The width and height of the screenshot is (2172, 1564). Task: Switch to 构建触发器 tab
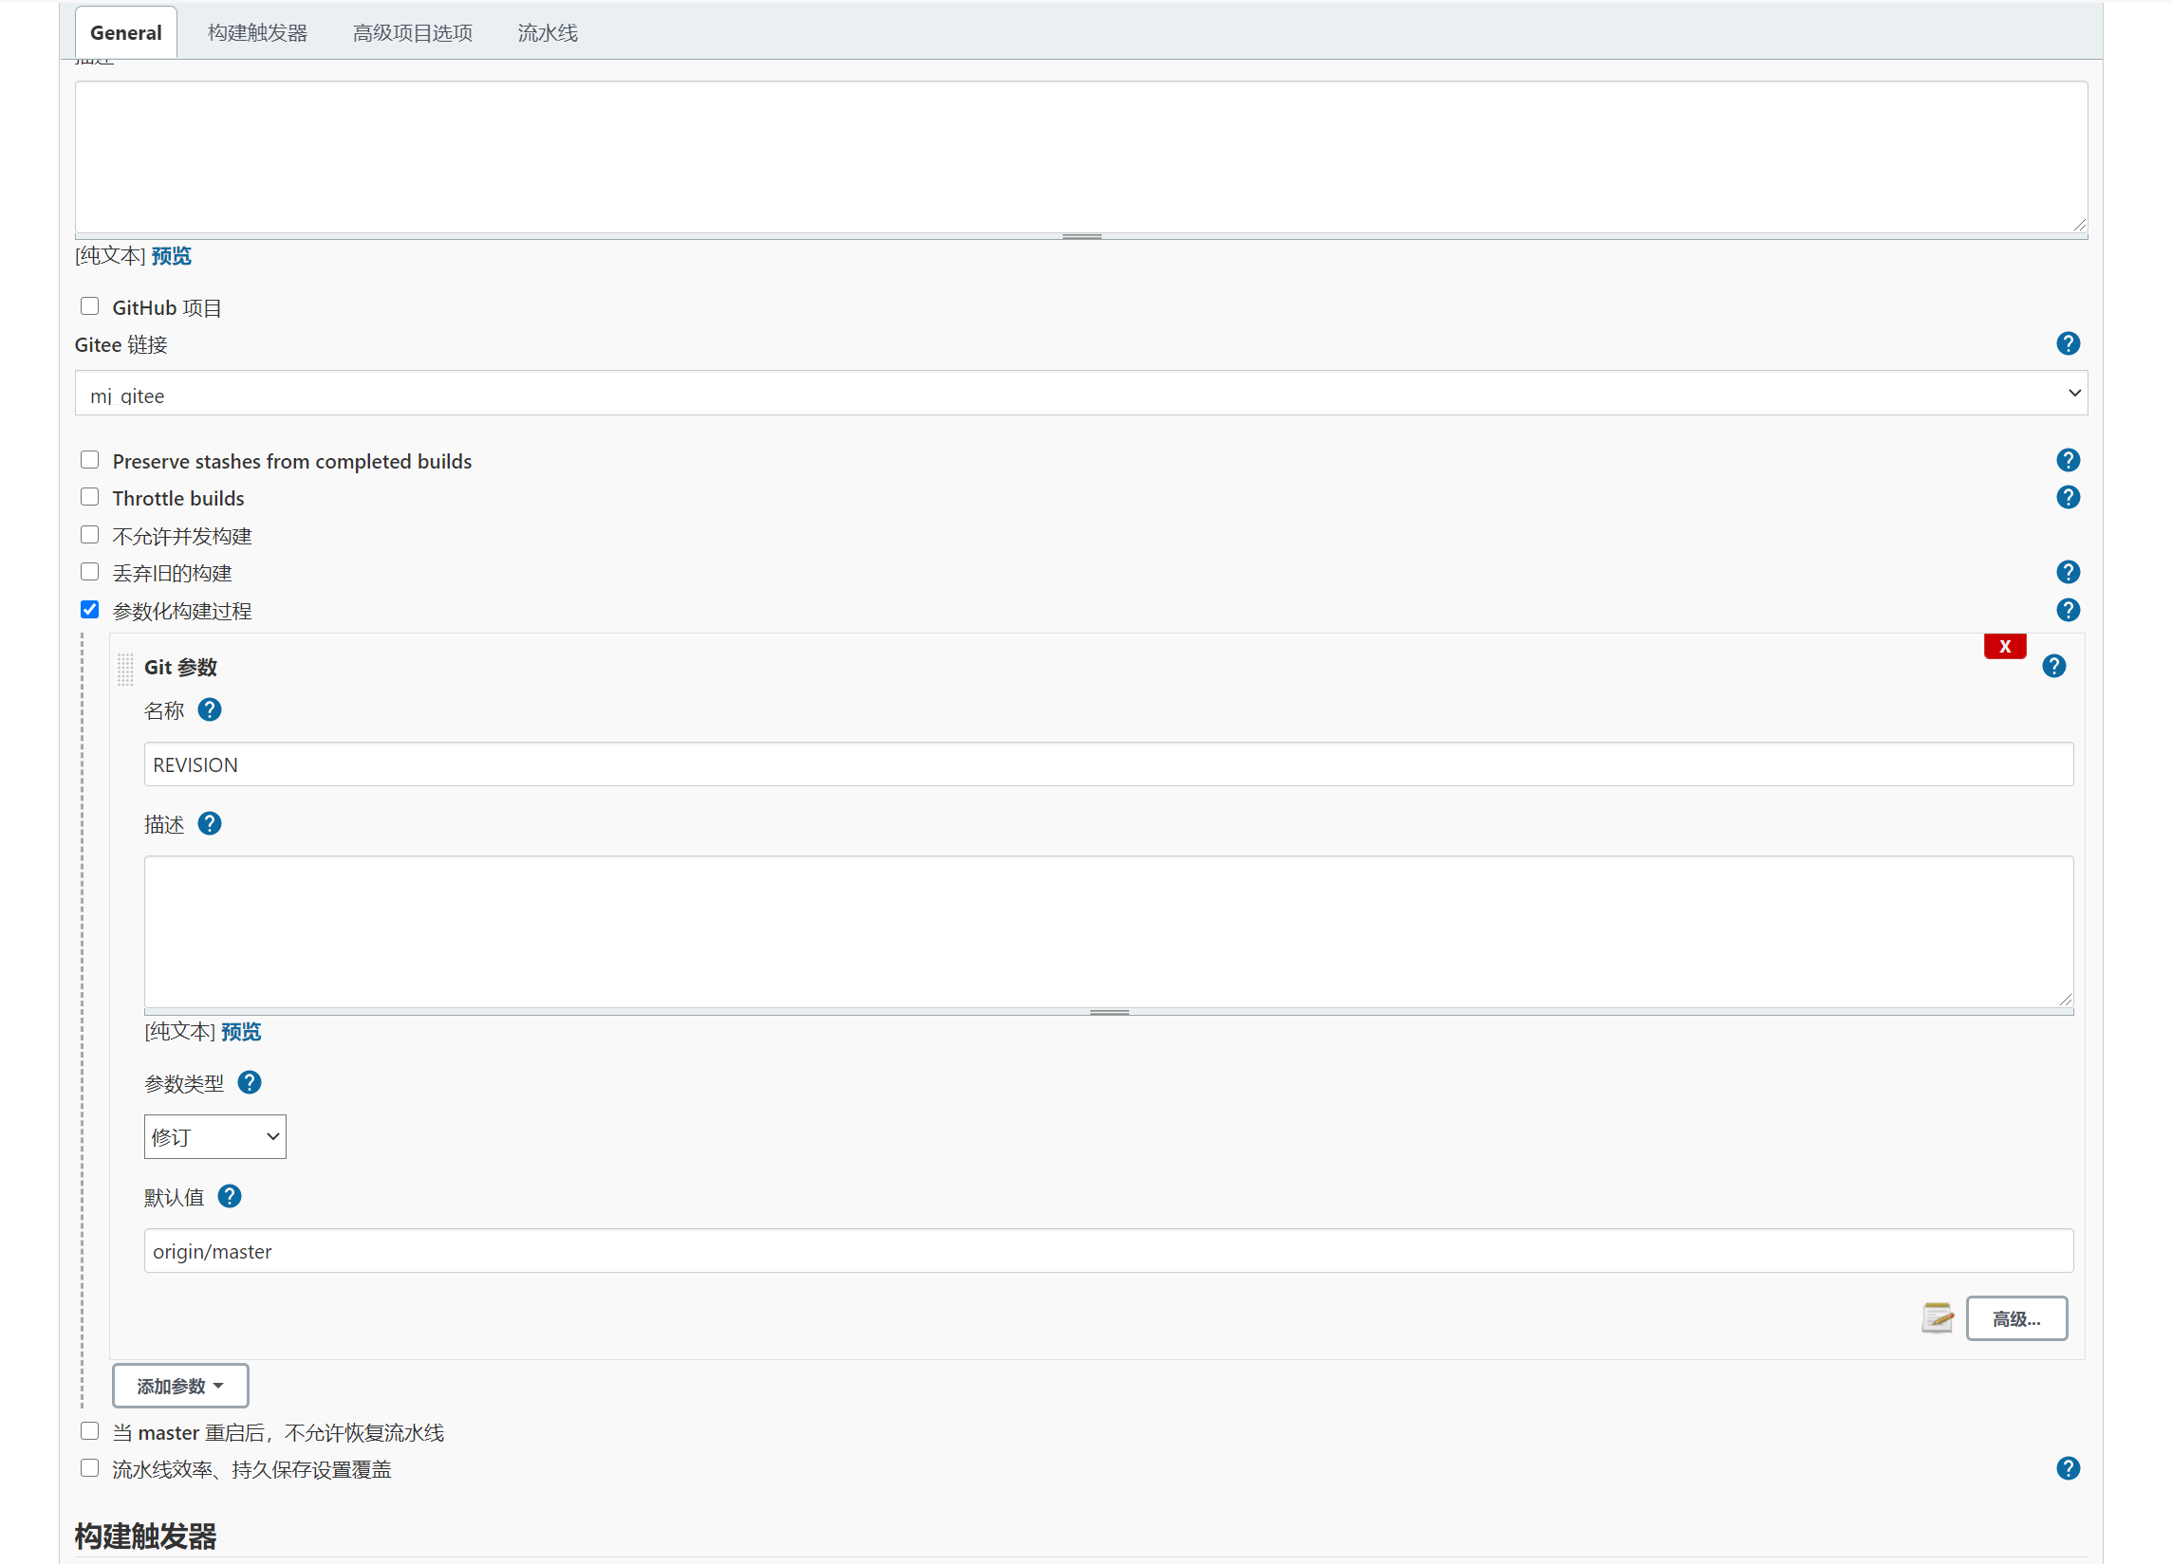257,32
